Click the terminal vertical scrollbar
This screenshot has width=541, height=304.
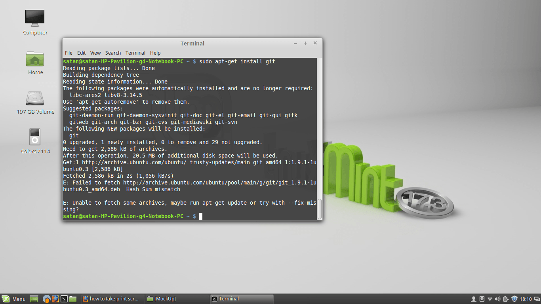tap(319, 208)
